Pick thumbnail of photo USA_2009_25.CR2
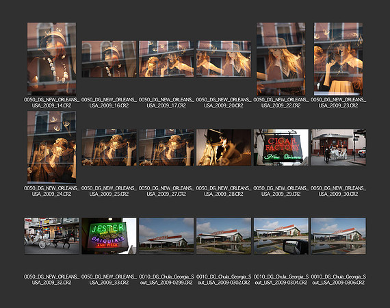Image resolution: width=390 pixels, height=308 pixels. [109, 147]
